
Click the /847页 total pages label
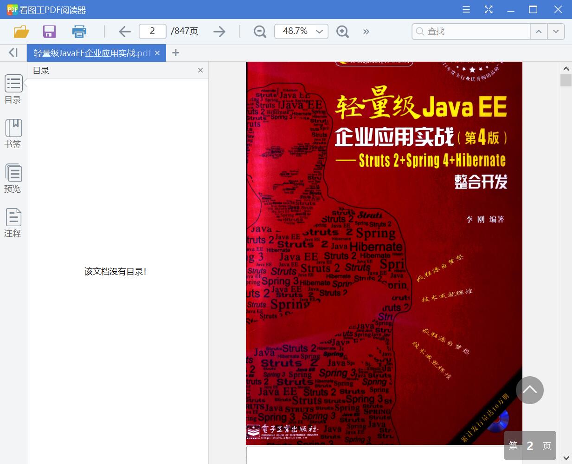(x=185, y=31)
